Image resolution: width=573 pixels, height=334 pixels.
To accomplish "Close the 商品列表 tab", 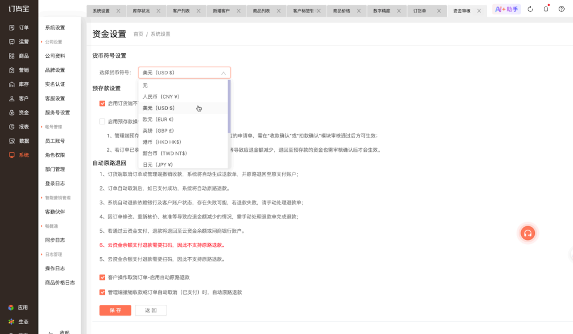I will point(279,11).
